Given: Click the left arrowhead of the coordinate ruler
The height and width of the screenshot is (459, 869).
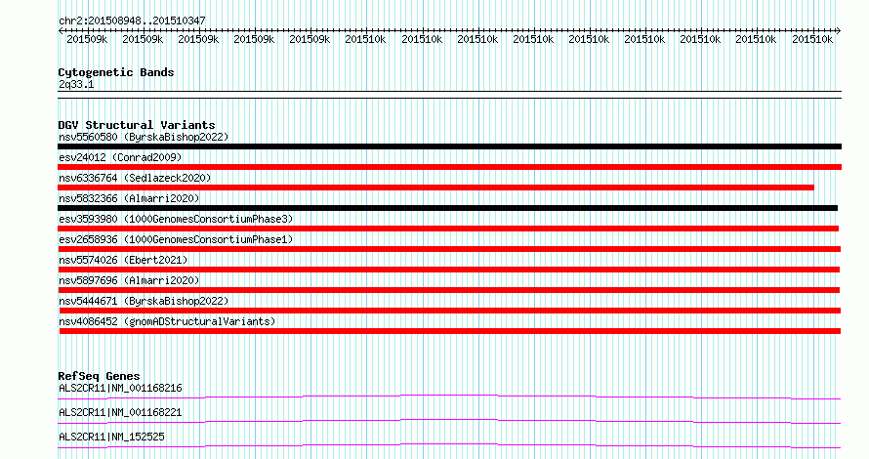Looking at the screenshot, I should point(61,31).
